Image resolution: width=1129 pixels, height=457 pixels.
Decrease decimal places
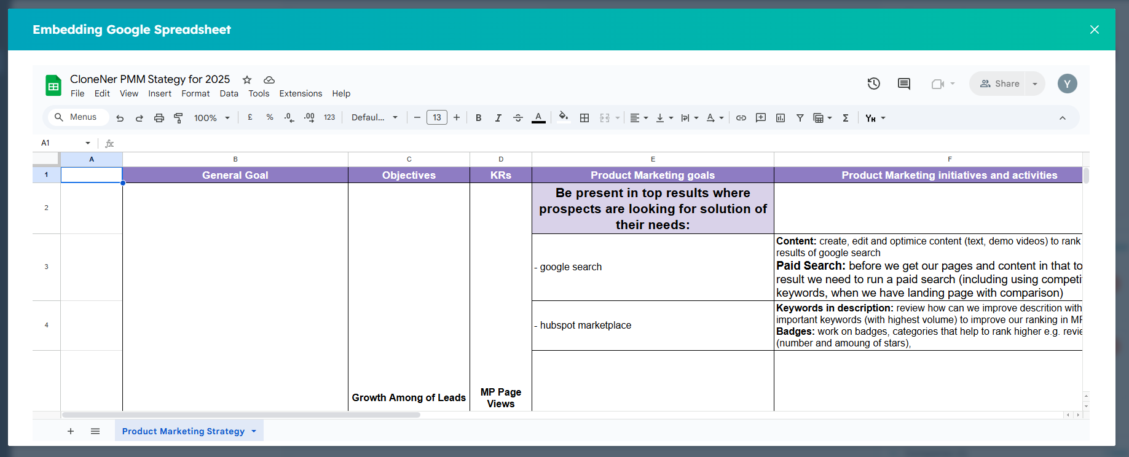tap(289, 117)
